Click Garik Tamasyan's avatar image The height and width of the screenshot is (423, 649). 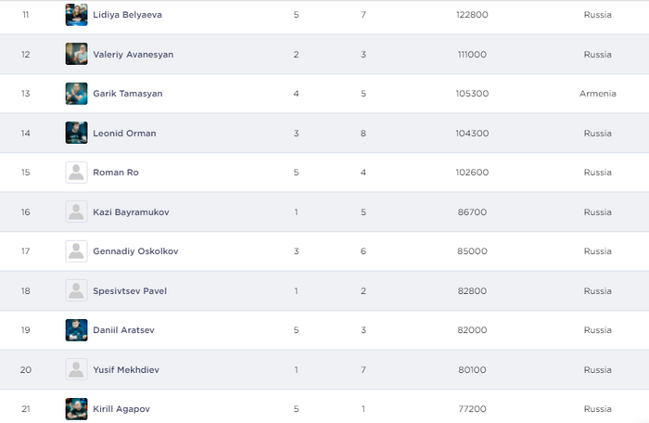point(76,94)
